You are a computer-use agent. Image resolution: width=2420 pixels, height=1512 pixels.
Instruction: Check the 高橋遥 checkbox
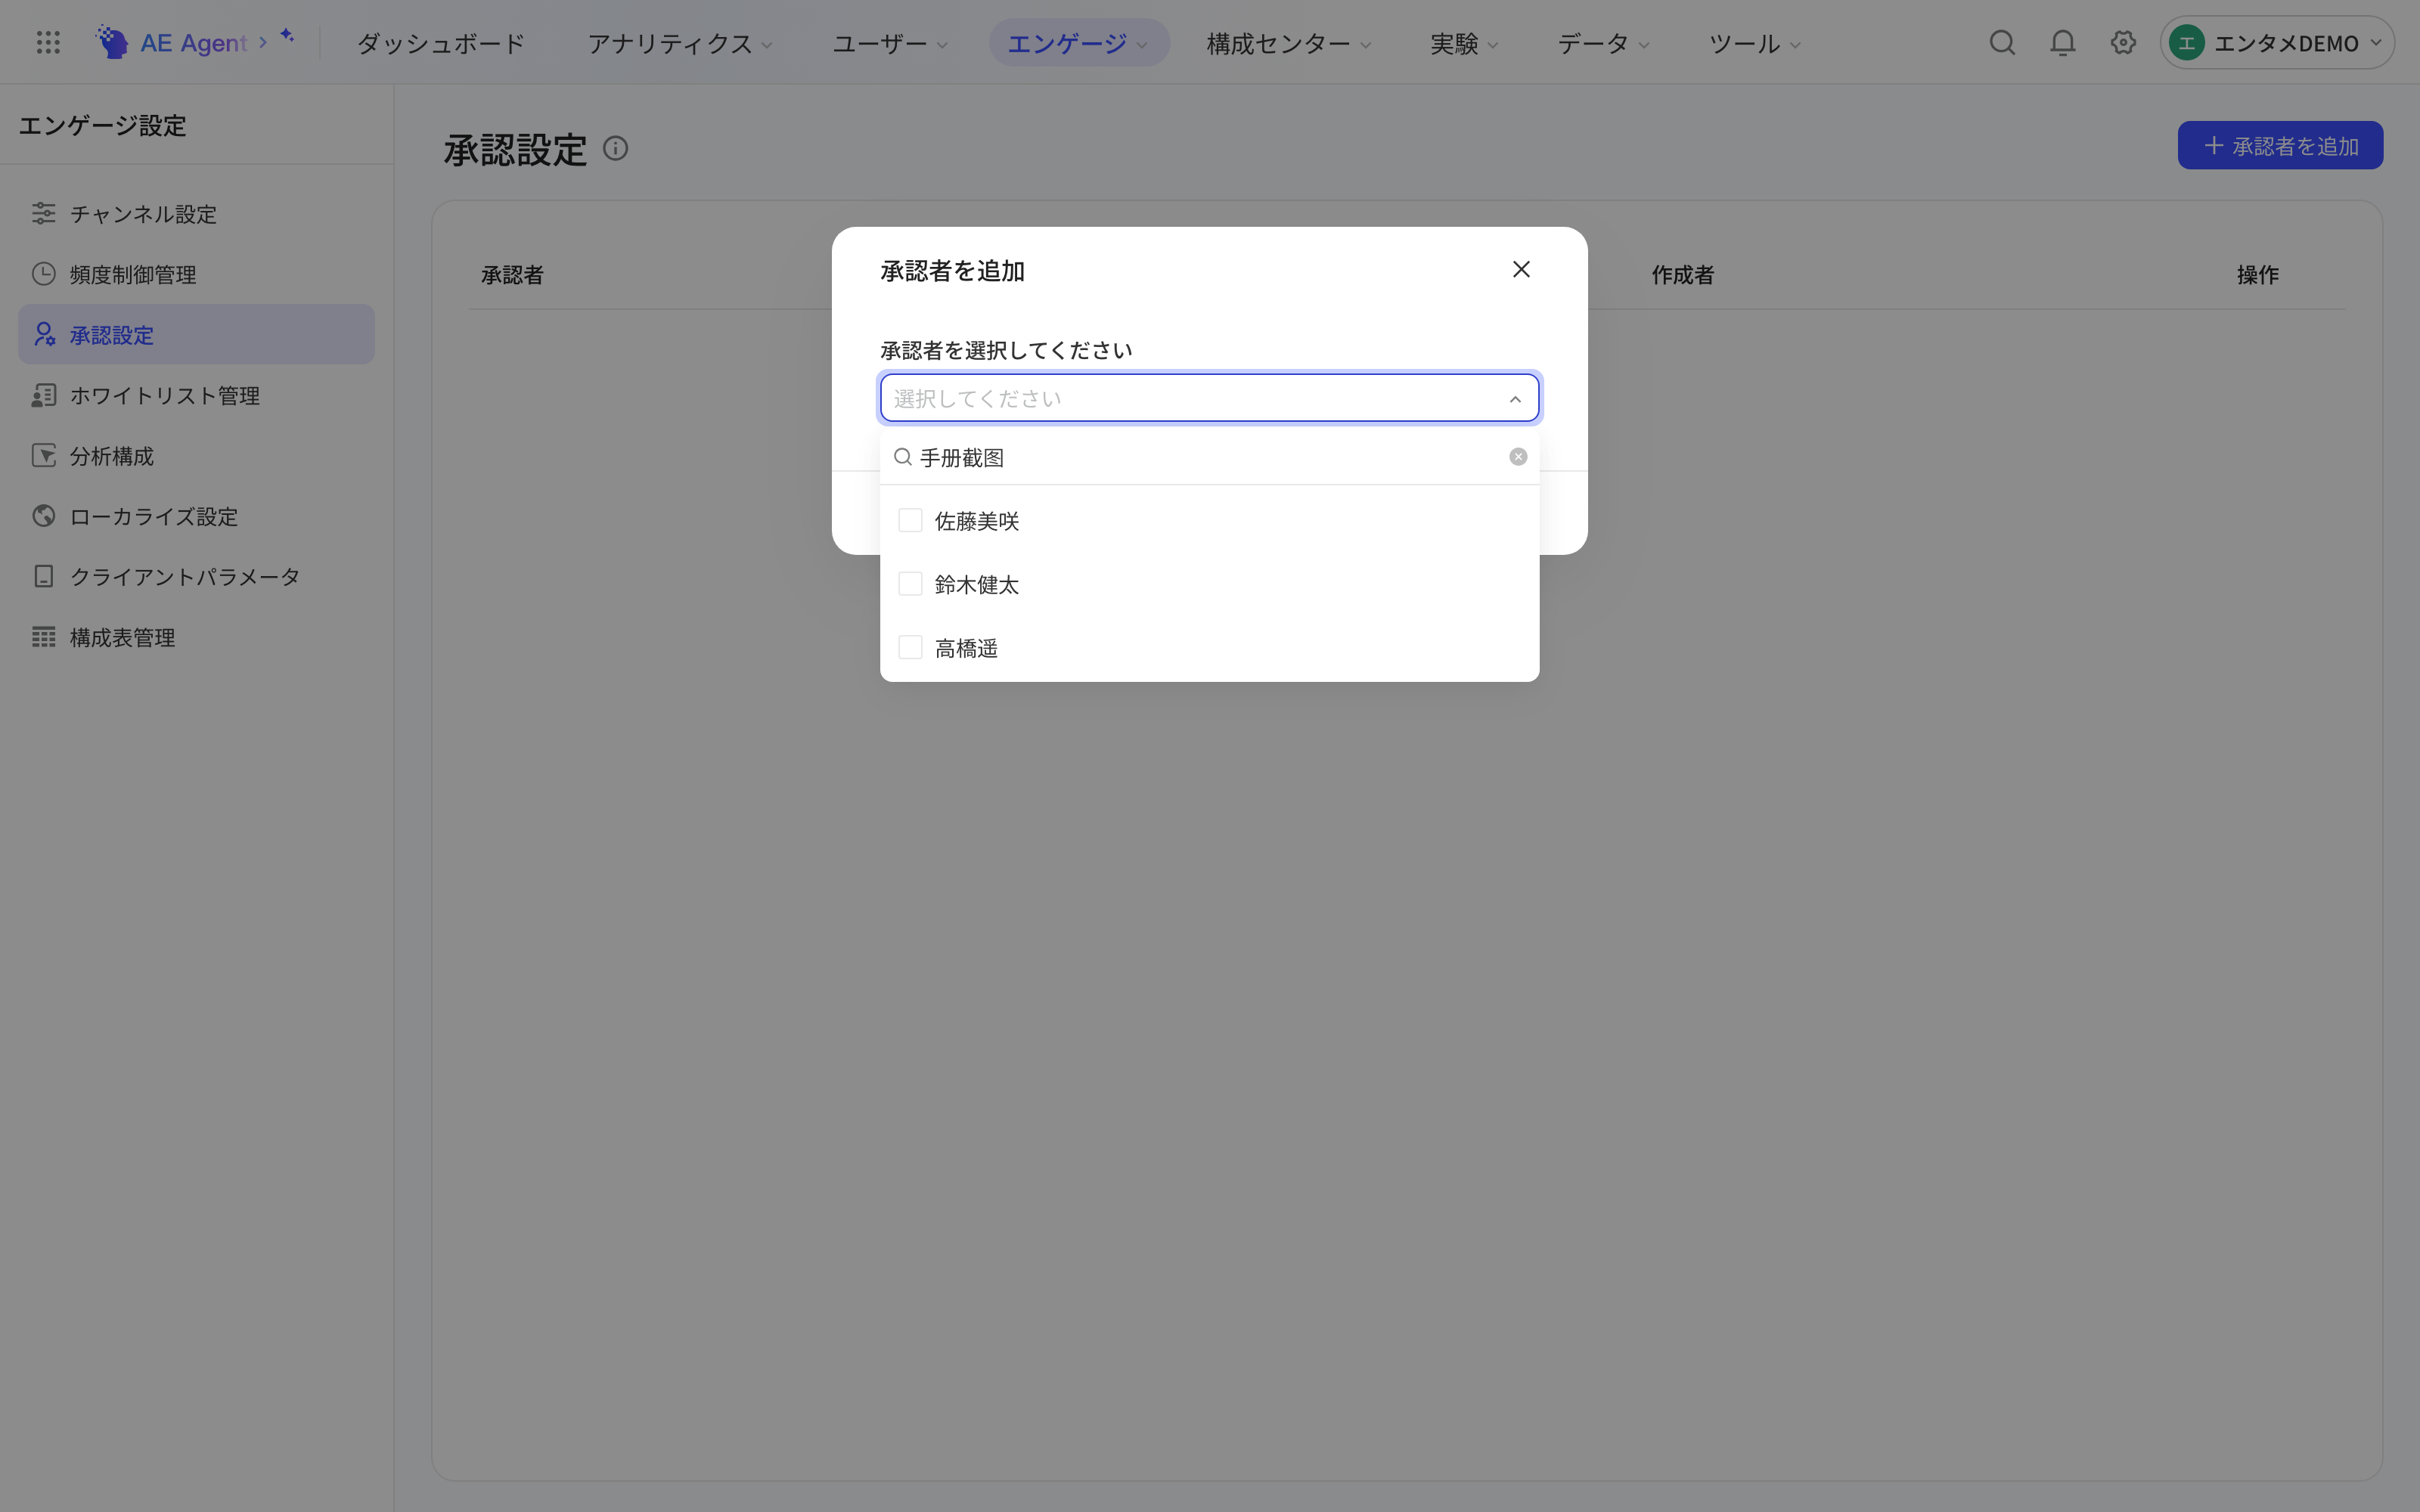pyautogui.click(x=910, y=647)
